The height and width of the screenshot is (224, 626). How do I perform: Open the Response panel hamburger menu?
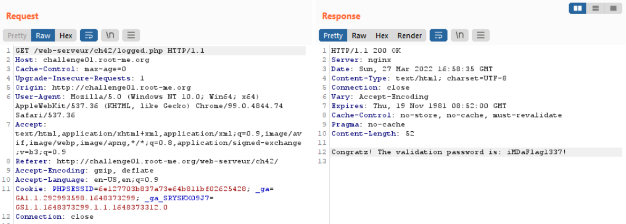pyautogui.click(x=481, y=35)
